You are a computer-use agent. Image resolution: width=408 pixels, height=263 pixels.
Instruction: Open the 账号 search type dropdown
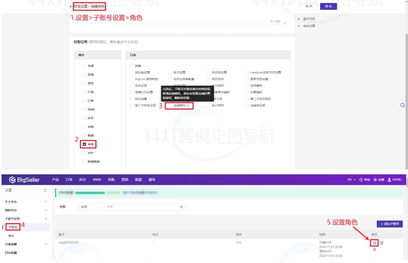coord(91,207)
